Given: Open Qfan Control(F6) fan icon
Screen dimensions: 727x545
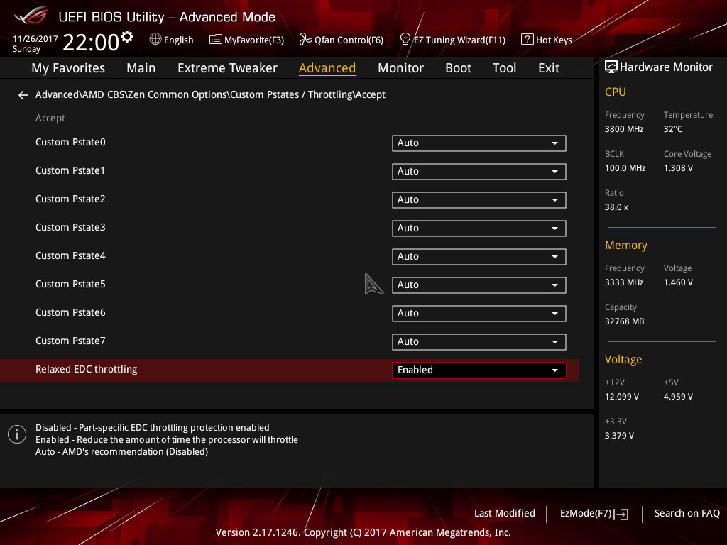Looking at the screenshot, I should [305, 40].
